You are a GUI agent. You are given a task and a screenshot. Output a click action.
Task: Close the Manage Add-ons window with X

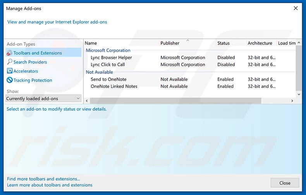296,8
